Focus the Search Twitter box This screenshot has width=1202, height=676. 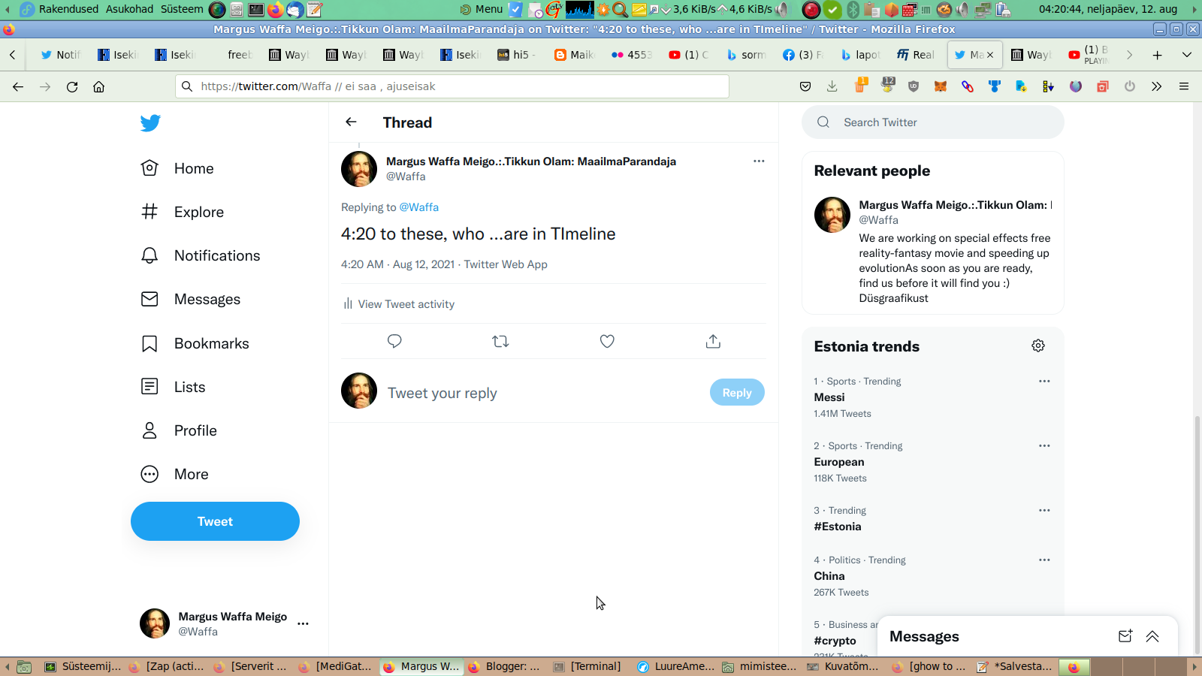point(933,122)
